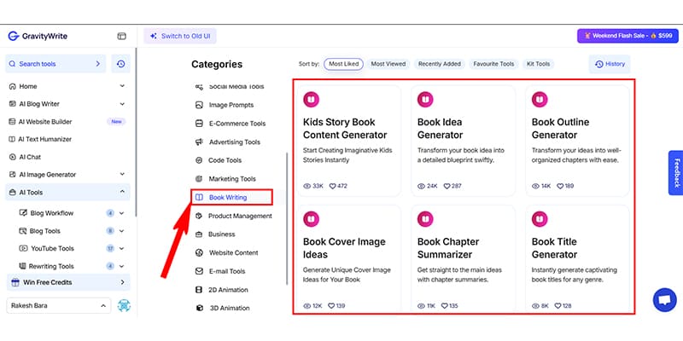
Task: Select the Book Writing category
Action: pyautogui.click(x=232, y=197)
